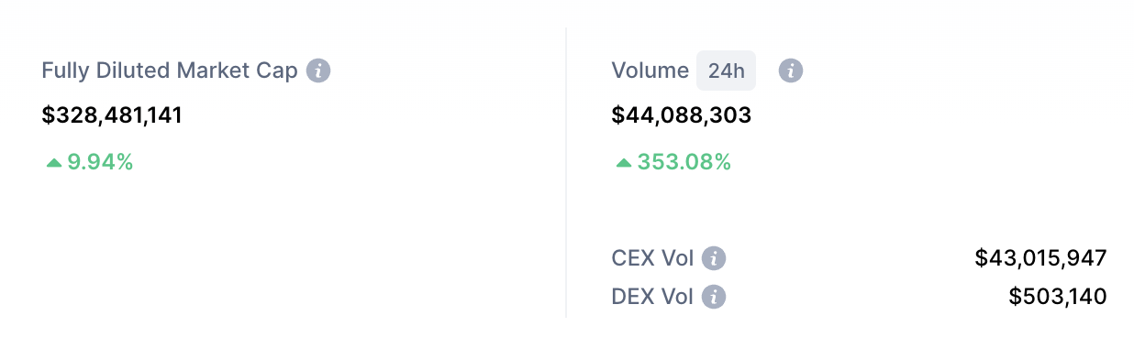Screen dimensions: 1134x348
Task: Click the green up arrow beside 9.94%
Action: 54,163
